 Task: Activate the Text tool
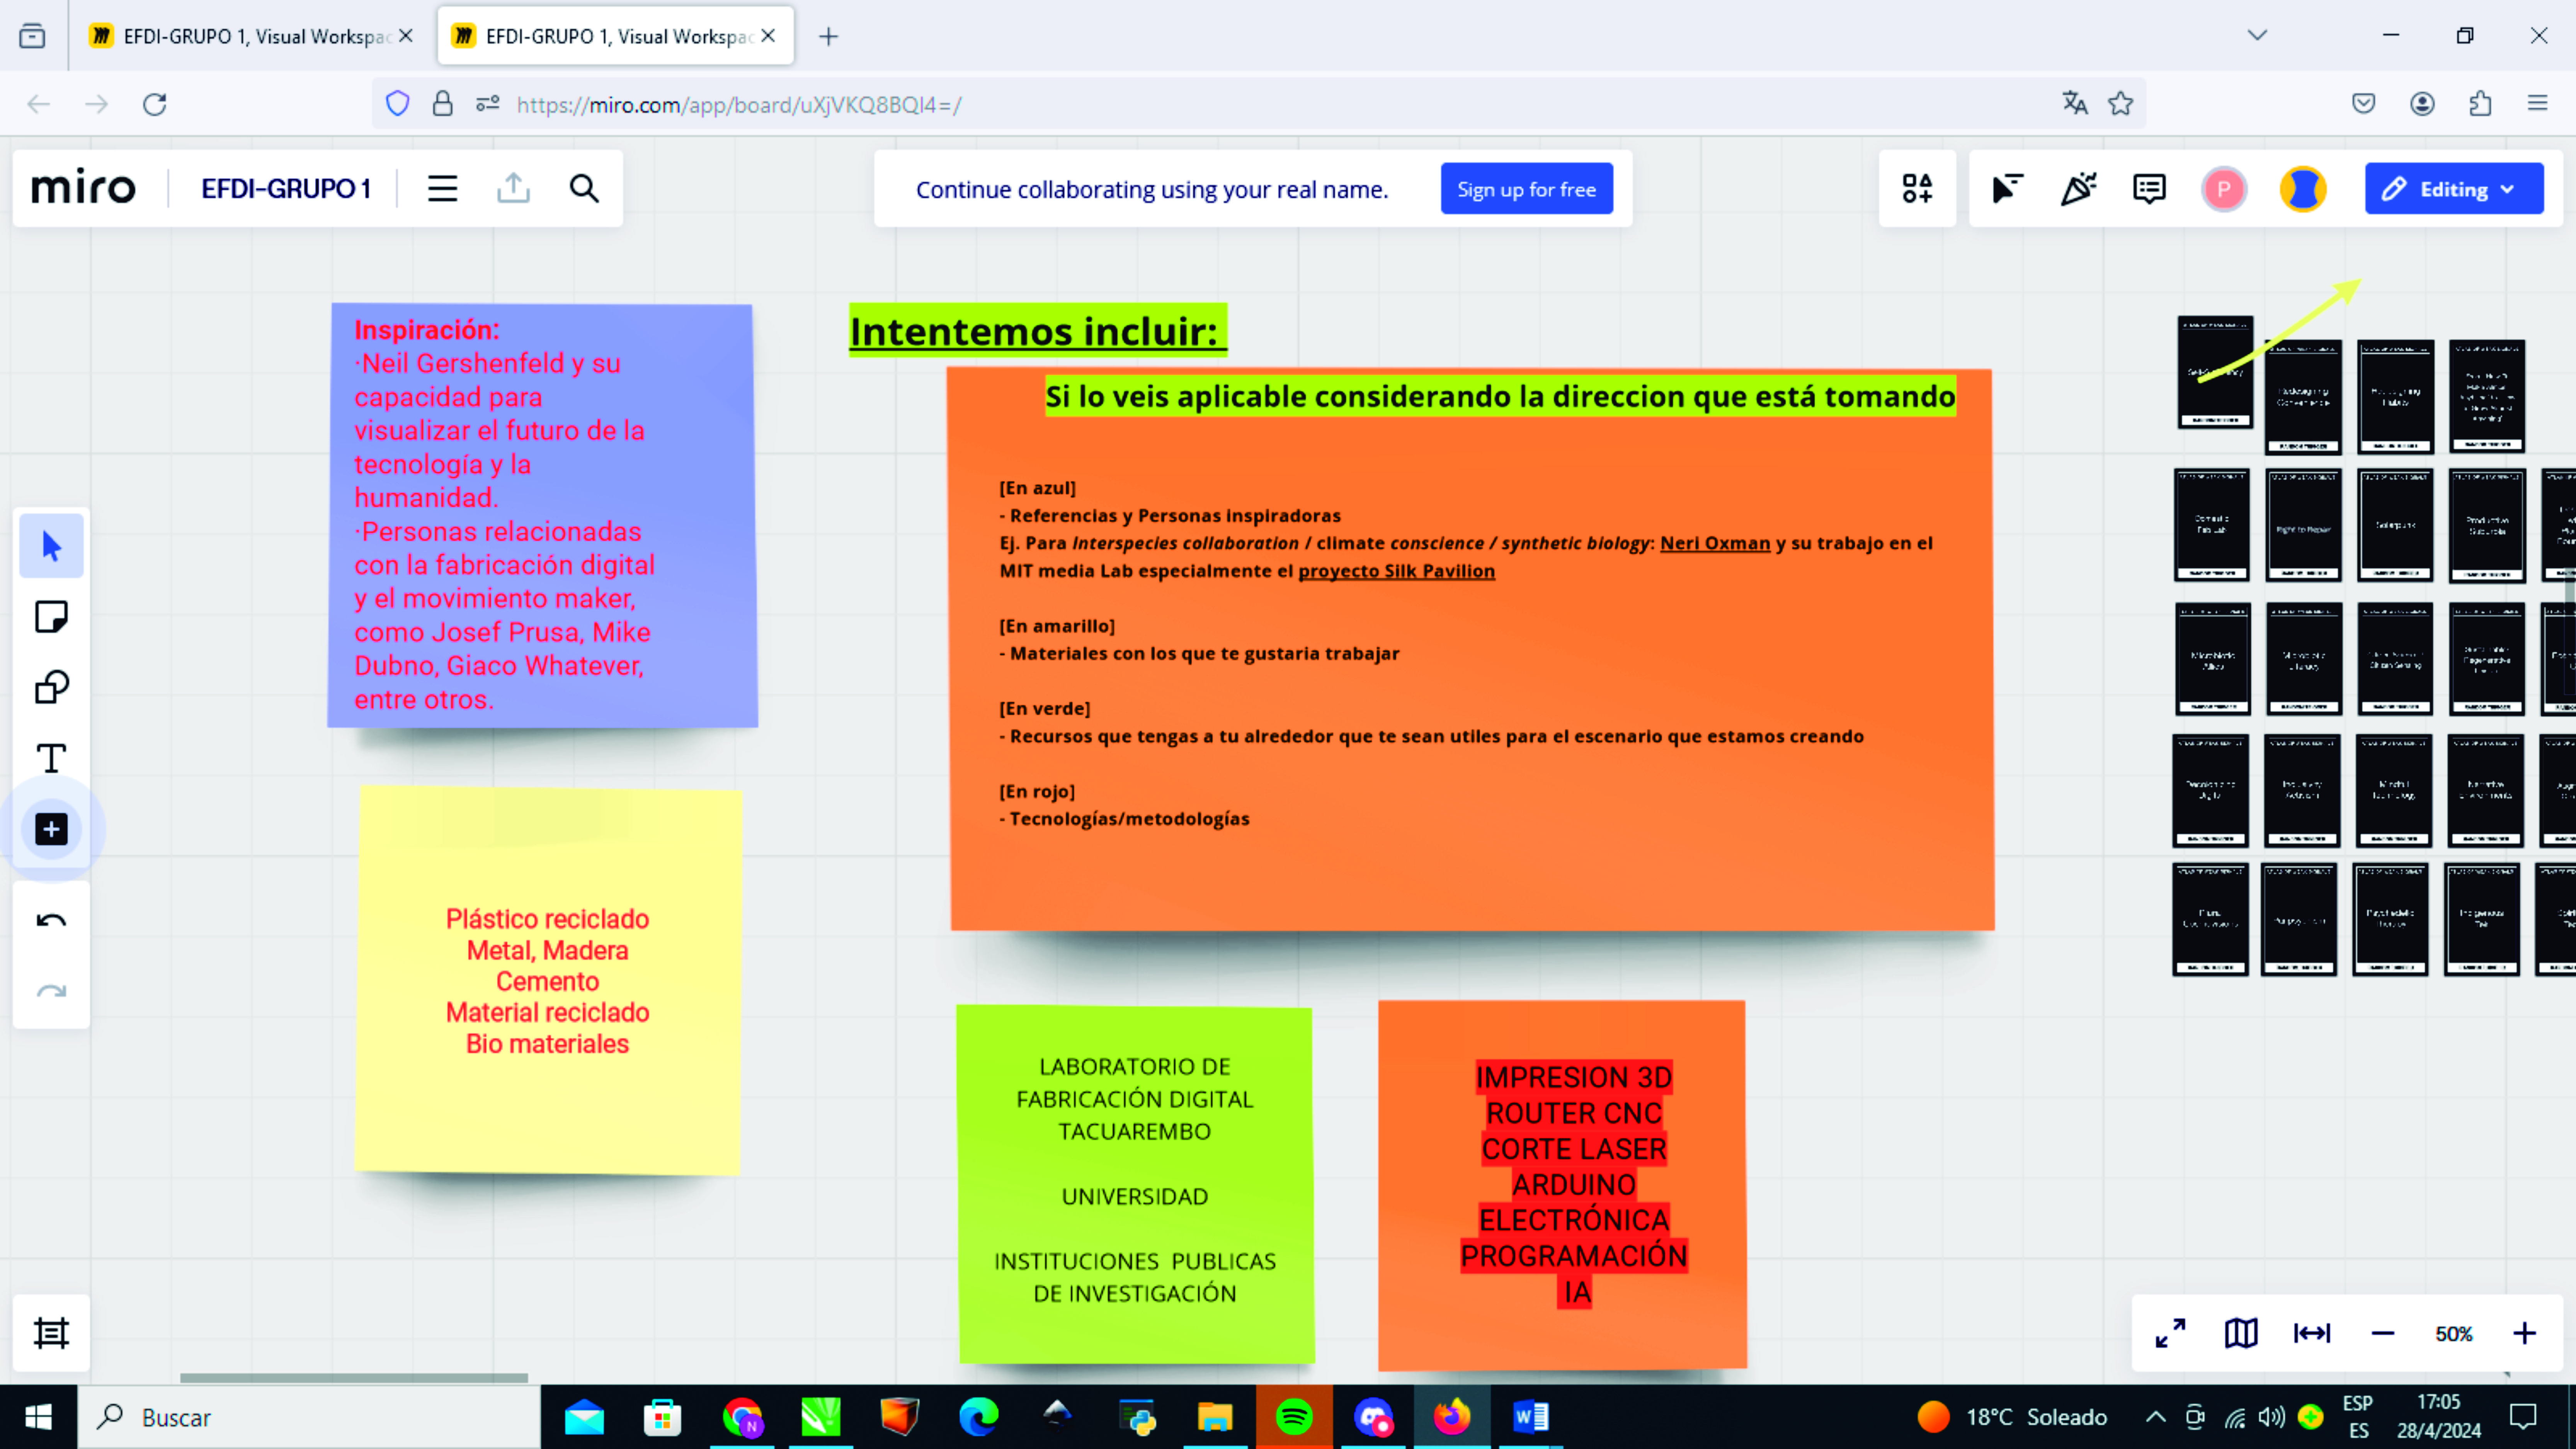pos(51,758)
